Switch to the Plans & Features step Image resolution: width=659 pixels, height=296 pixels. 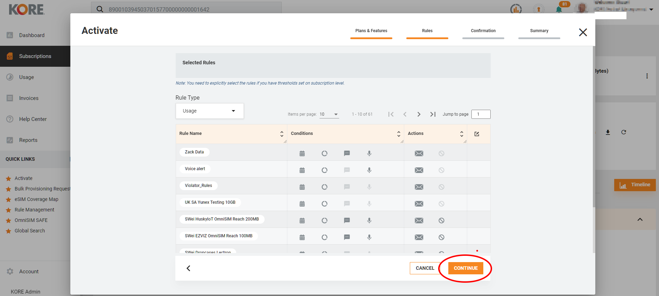tap(371, 31)
